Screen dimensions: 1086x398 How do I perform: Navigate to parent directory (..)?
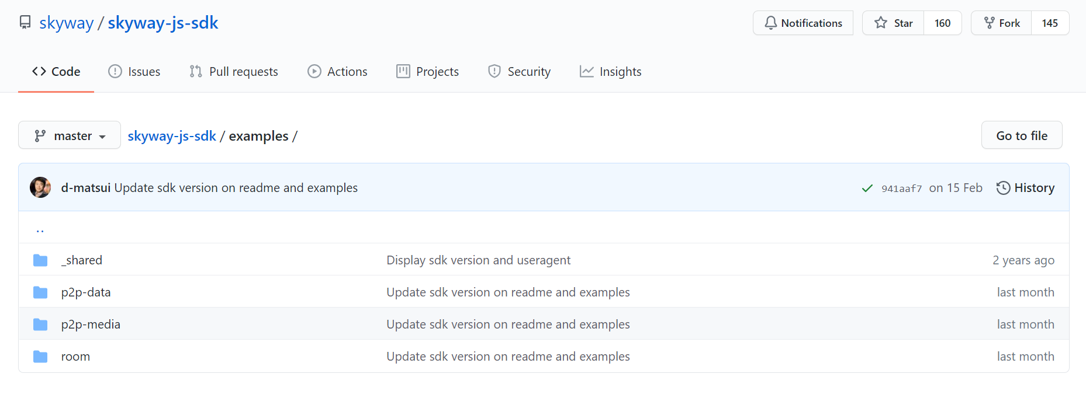(40, 229)
